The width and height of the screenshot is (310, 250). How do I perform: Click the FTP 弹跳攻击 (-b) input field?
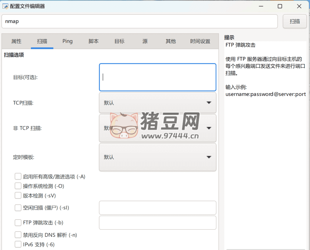157,223
